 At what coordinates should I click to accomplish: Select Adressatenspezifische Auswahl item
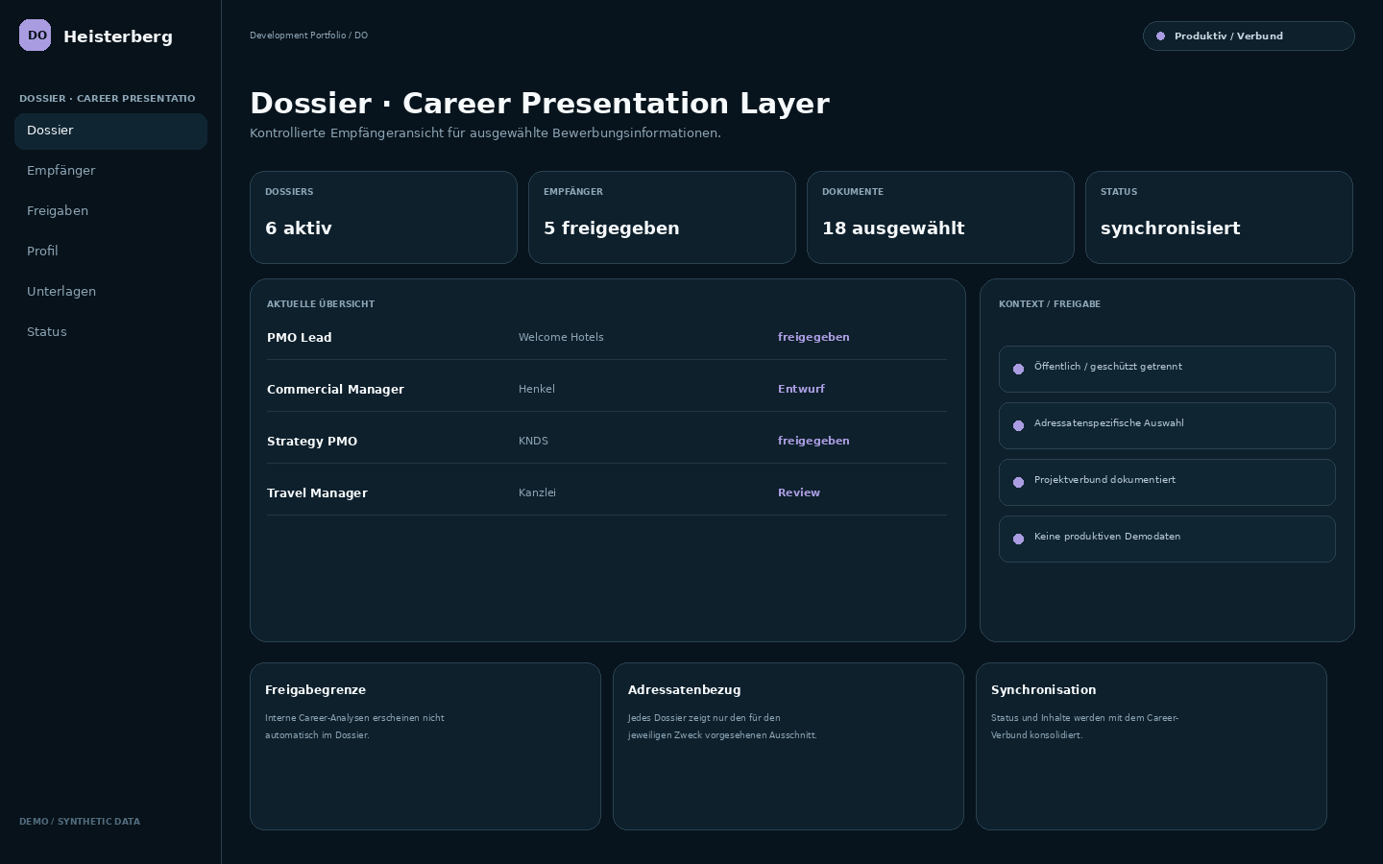tap(1167, 425)
